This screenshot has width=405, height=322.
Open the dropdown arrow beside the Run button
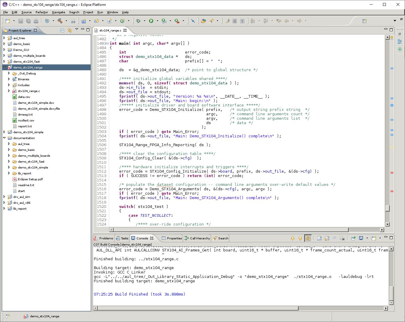click(157, 21)
